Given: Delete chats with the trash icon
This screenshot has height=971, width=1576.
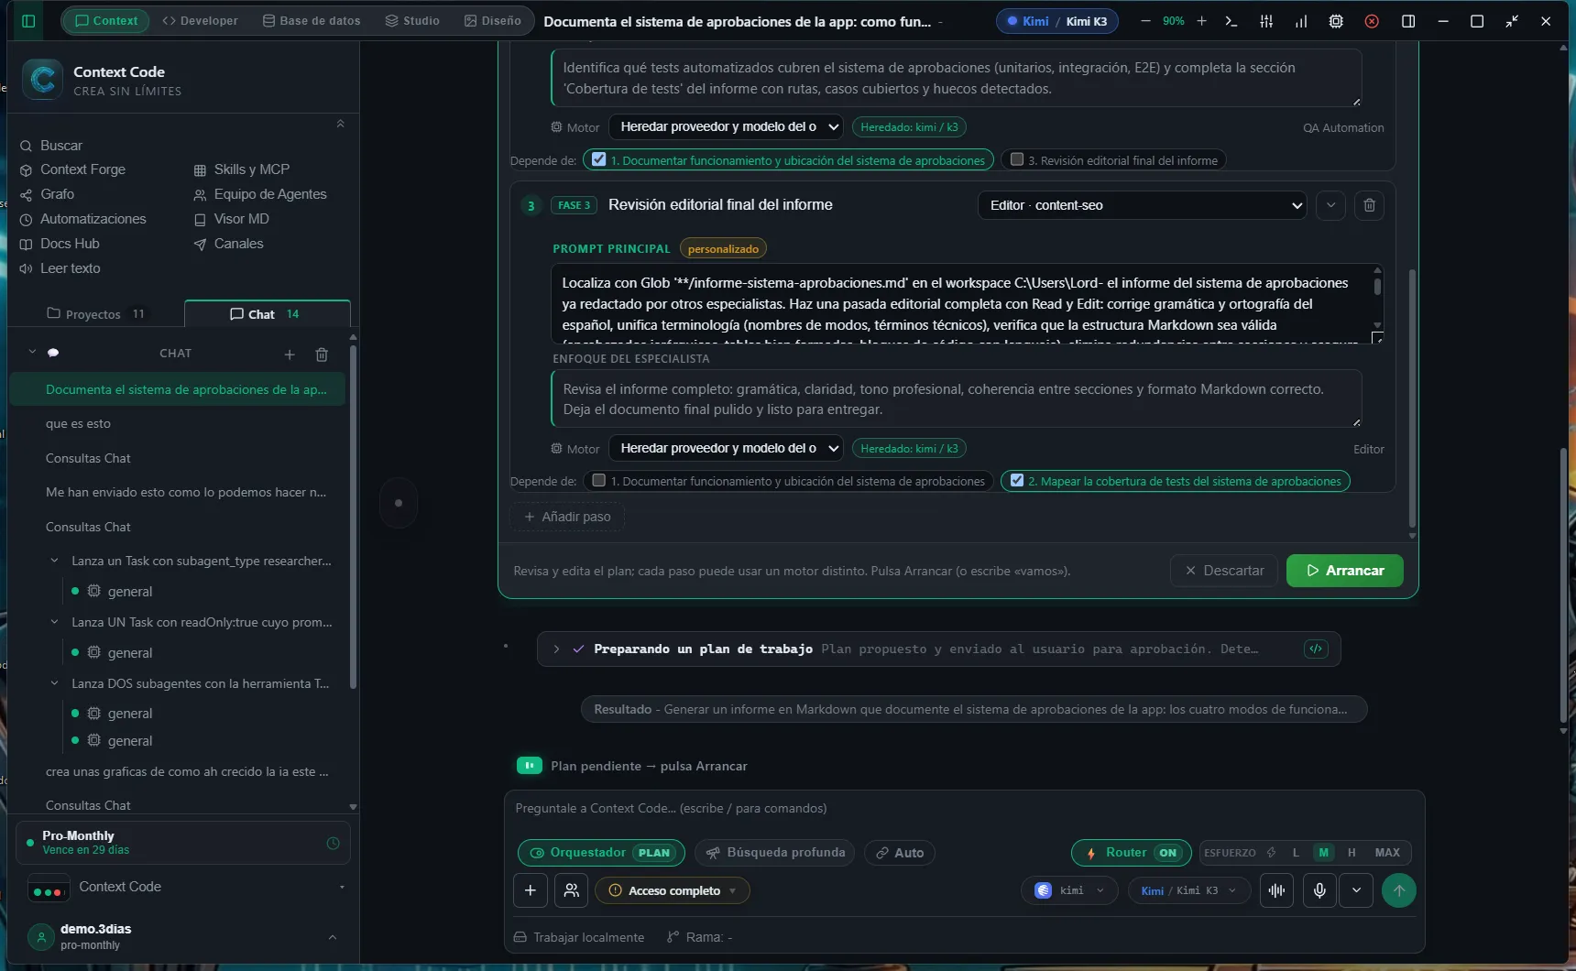Looking at the screenshot, I should (x=322, y=355).
